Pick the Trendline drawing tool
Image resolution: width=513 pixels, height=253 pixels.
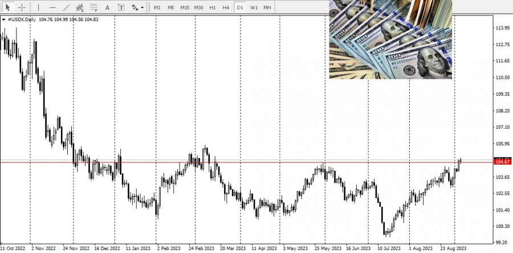click(x=66, y=7)
